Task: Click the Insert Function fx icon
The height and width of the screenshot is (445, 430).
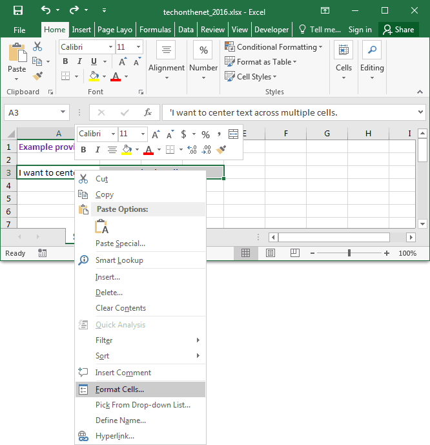Action: (148, 112)
